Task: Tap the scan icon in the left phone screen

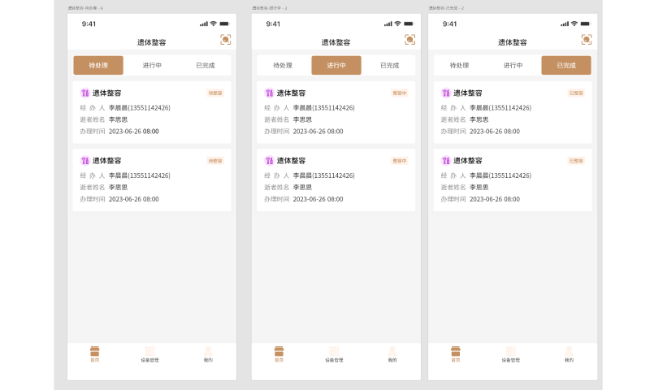Action: coord(225,40)
